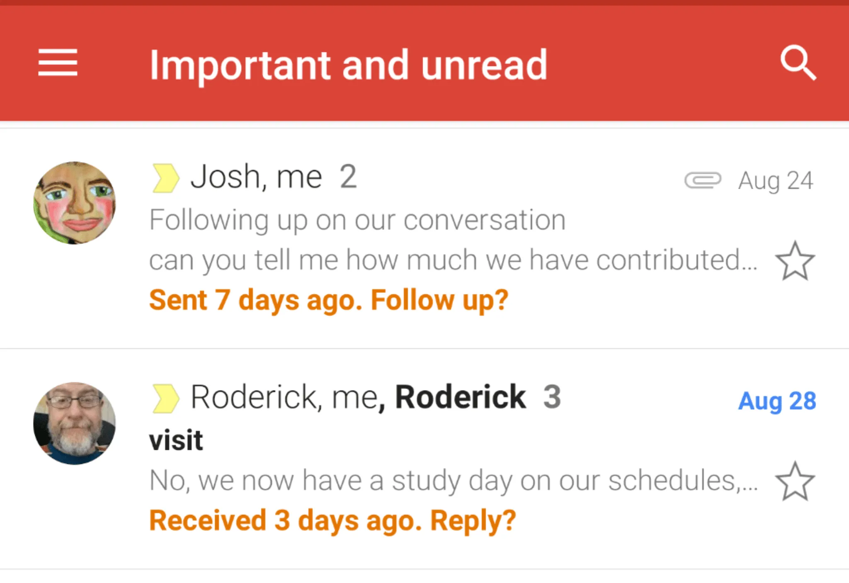Screen dimensions: 849x583
Task: Select the Important and unread header
Action: pos(348,64)
